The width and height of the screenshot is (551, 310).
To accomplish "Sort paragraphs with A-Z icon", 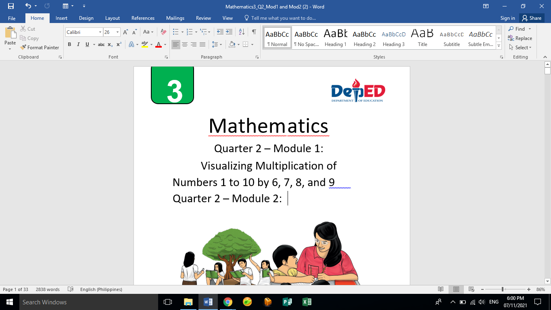I will [x=242, y=32].
